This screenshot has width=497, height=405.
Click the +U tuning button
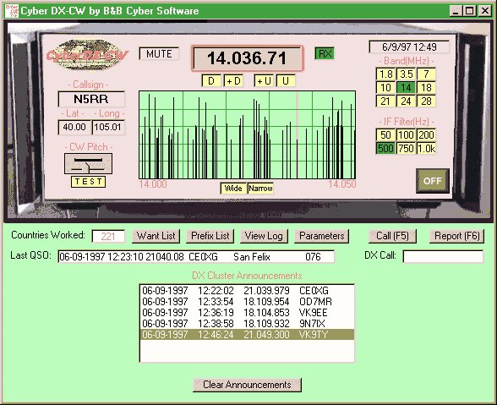click(x=264, y=80)
